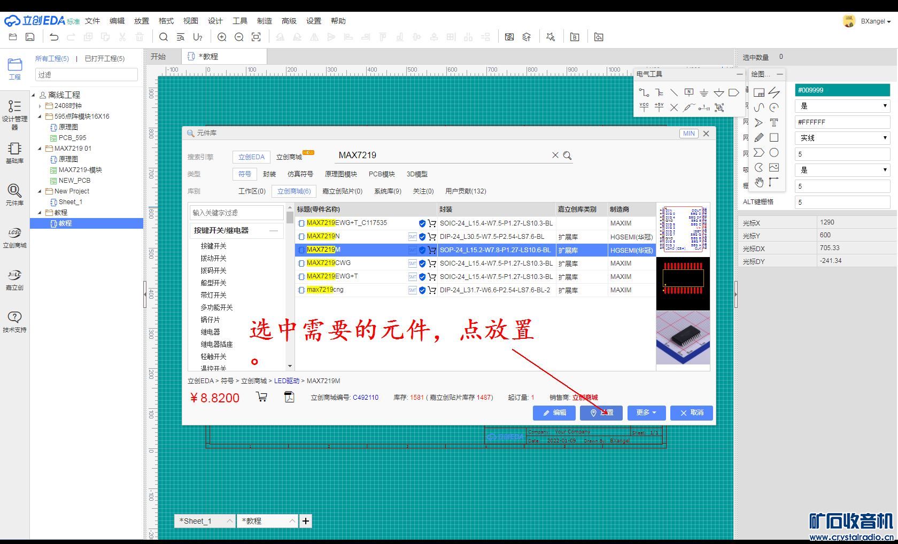Select the Rectangle drawing tool
The height and width of the screenshot is (544, 898).
pyautogui.click(x=774, y=137)
